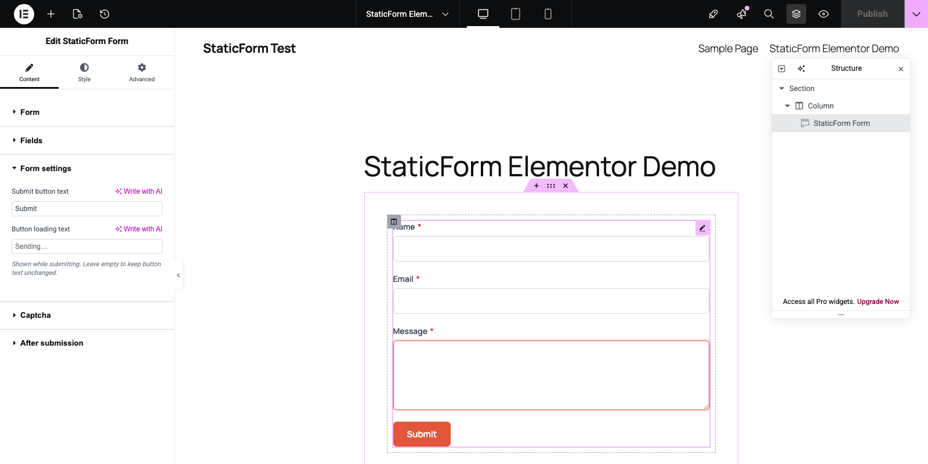Click Write with AI for Button loading text
This screenshot has height=464, width=928.
coord(139,229)
